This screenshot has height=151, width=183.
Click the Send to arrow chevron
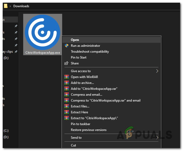click(x=157, y=138)
